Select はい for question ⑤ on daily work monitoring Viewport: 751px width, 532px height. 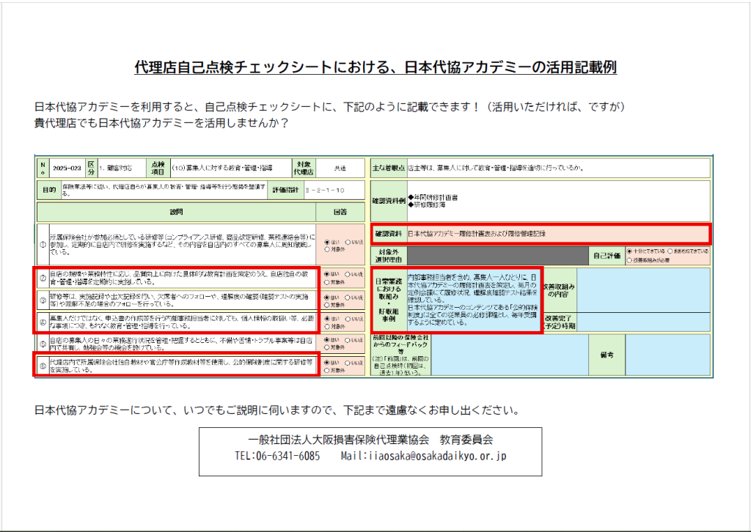[327, 340]
